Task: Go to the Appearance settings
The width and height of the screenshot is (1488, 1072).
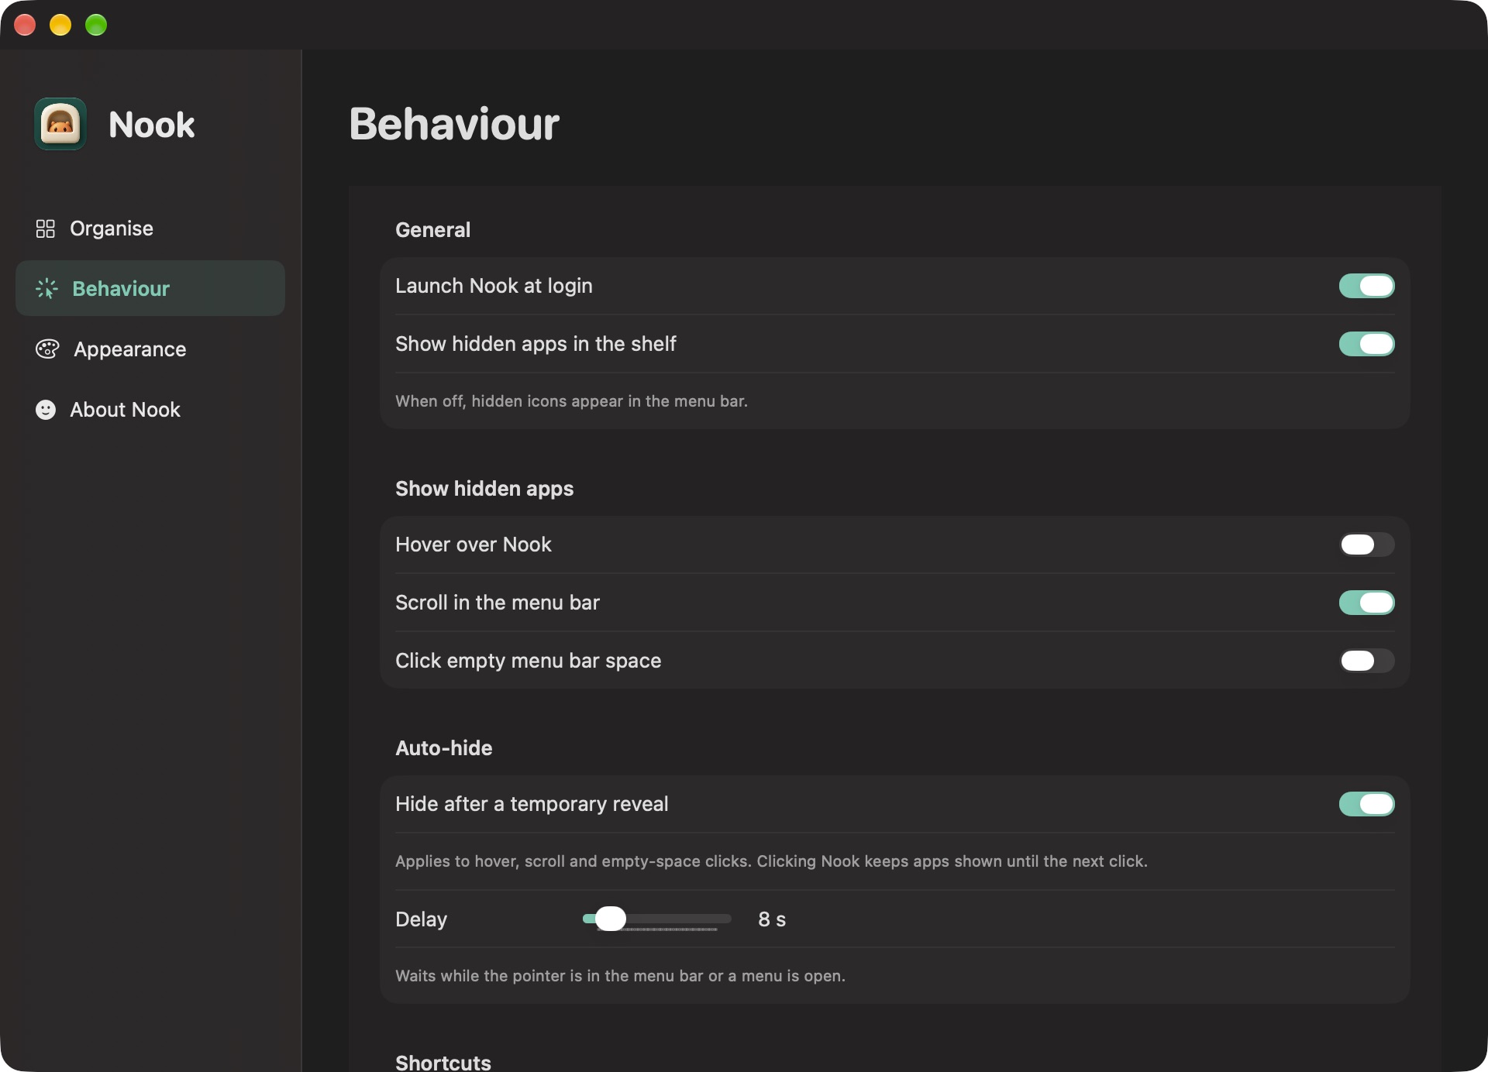Action: pyautogui.click(x=150, y=349)
